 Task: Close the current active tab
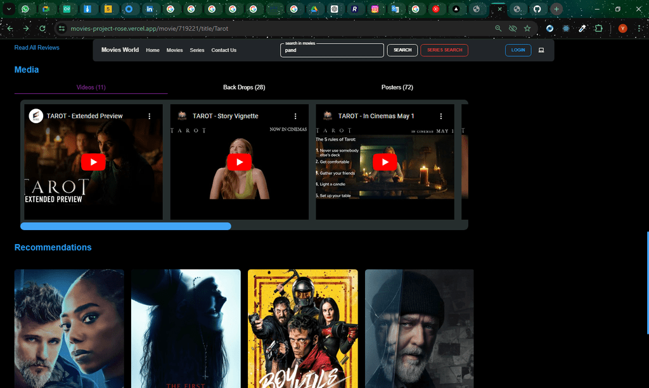click(x=499, y=9)
